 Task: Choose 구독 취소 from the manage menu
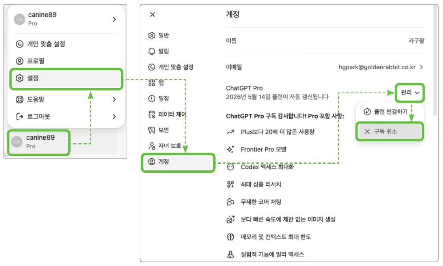389,131
